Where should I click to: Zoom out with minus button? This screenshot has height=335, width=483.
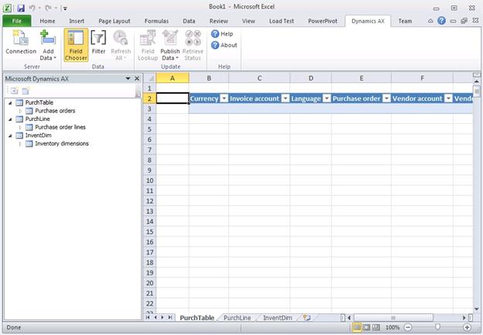[x=407, y=327]
